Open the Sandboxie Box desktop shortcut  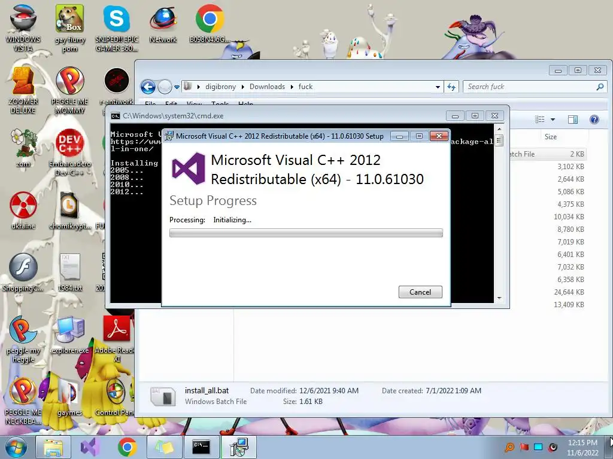click(69, 27)
